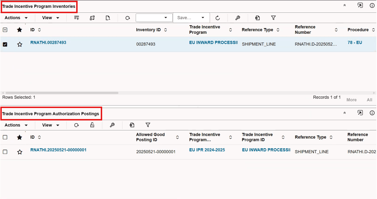Open the 78 - EU procedure link

tap(355, 43)
